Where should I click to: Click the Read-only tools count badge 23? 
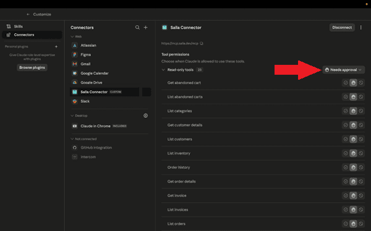[x=200, y=70]
